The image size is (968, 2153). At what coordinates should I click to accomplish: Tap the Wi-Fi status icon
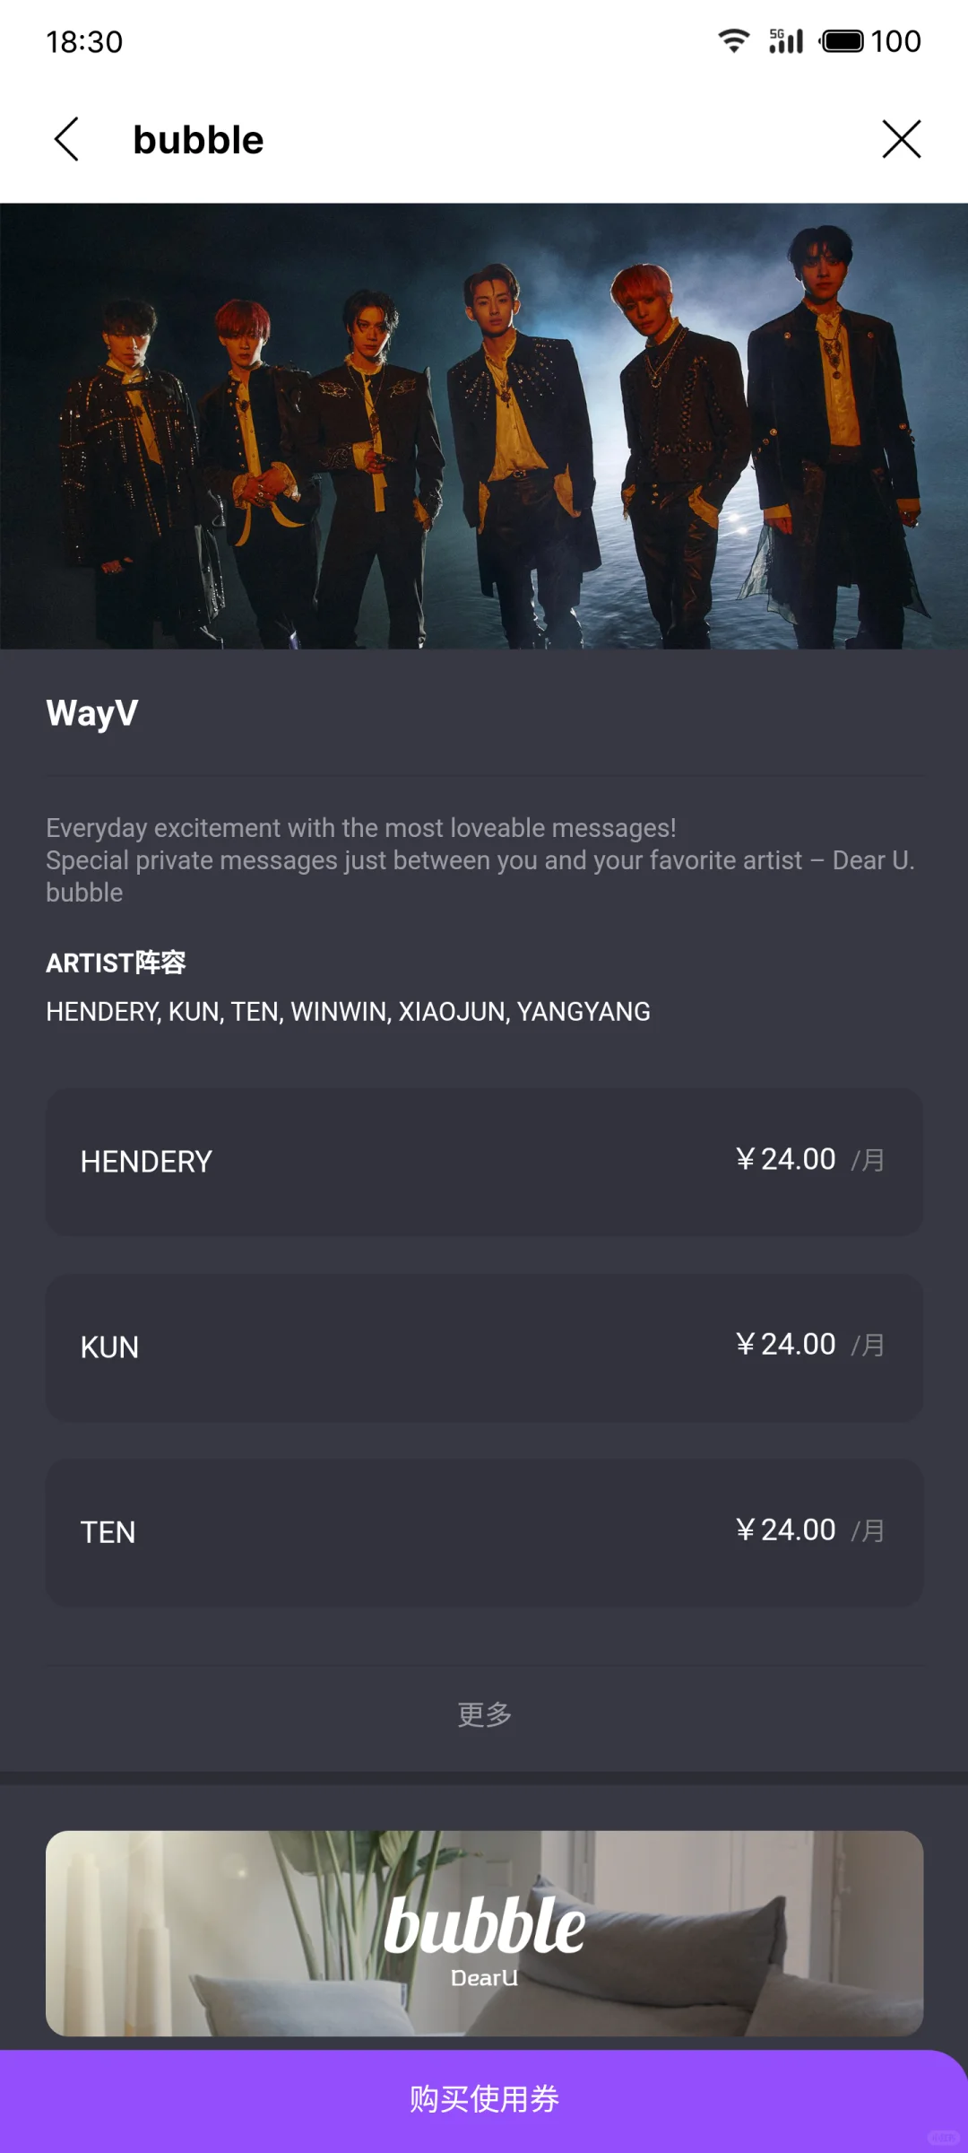coord(733,41)
